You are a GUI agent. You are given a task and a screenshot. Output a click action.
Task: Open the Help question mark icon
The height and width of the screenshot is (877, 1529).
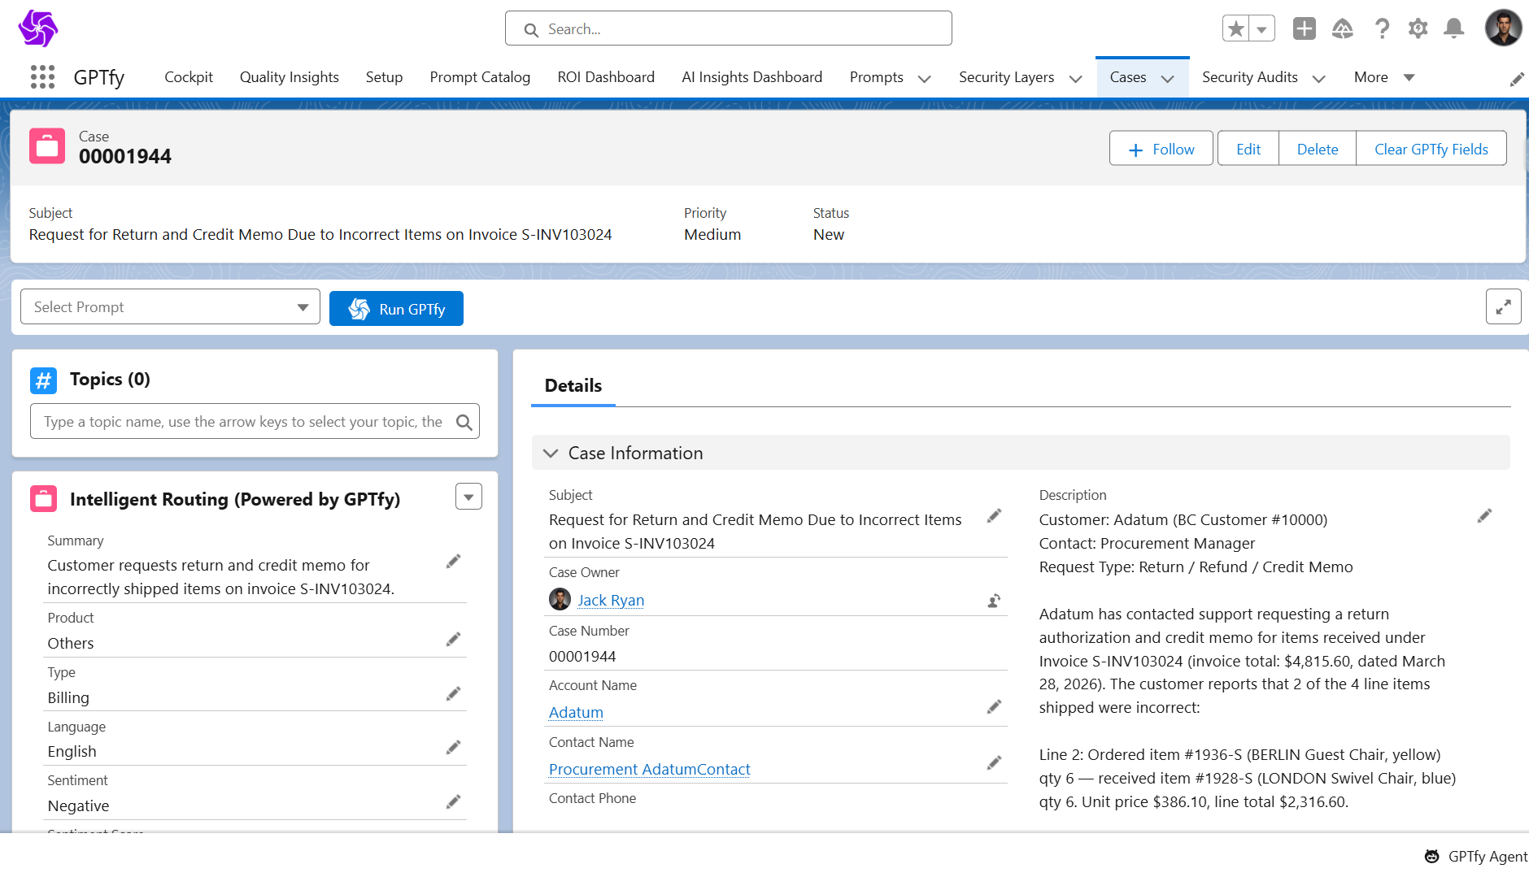coord(1381,28)
